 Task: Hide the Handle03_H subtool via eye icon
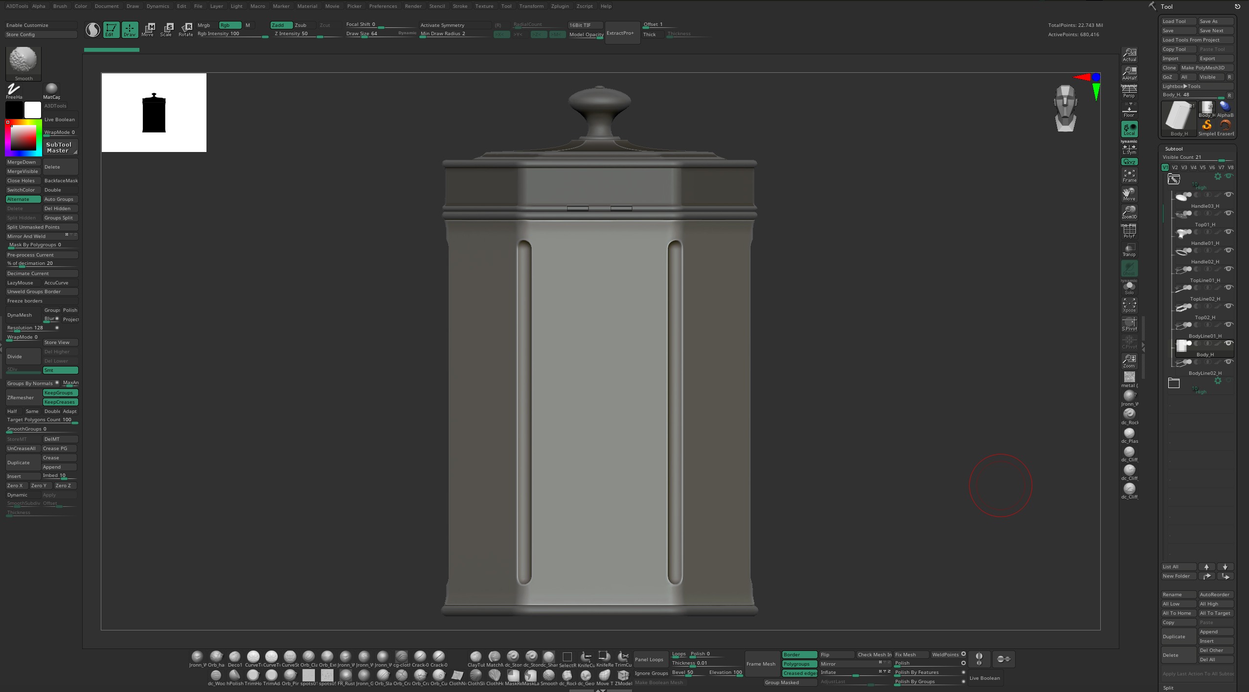pos(1228,195)
